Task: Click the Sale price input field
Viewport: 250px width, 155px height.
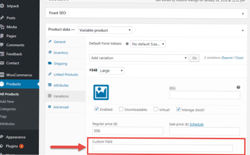Action: (204, 131)
